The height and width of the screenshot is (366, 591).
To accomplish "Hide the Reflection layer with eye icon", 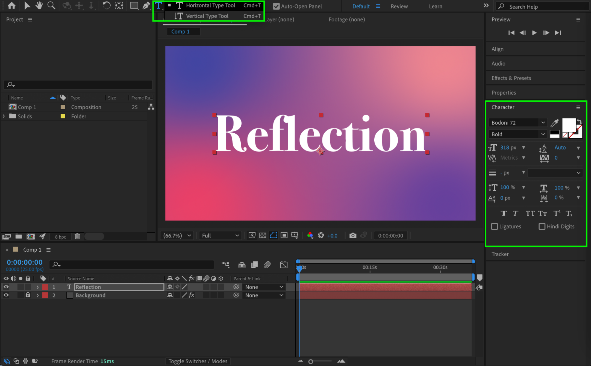I will tap(6, 287).
